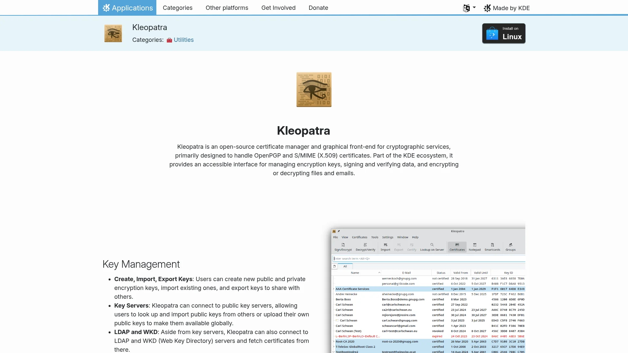Open the Get Involved link
This screenshot has height=353, width=628.
pos(278,8)
